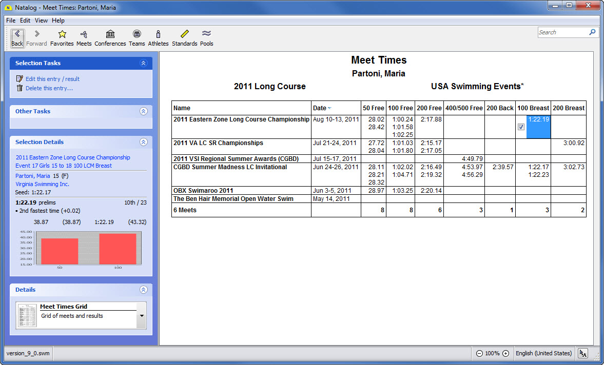
Task: Click 'Edit this entry / result' link
Action: point(52,79)
